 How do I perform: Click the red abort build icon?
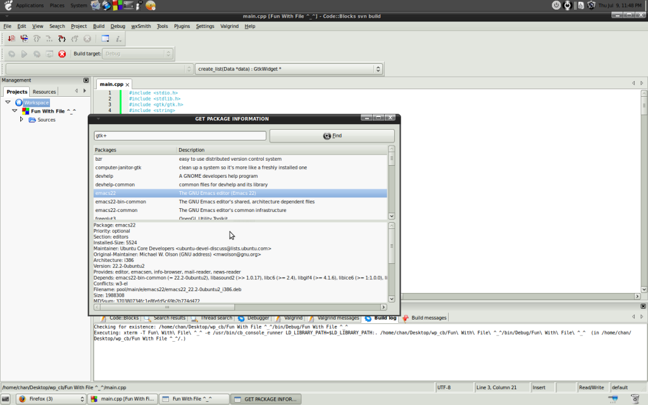pyautogui.click(x=62, y=54)
